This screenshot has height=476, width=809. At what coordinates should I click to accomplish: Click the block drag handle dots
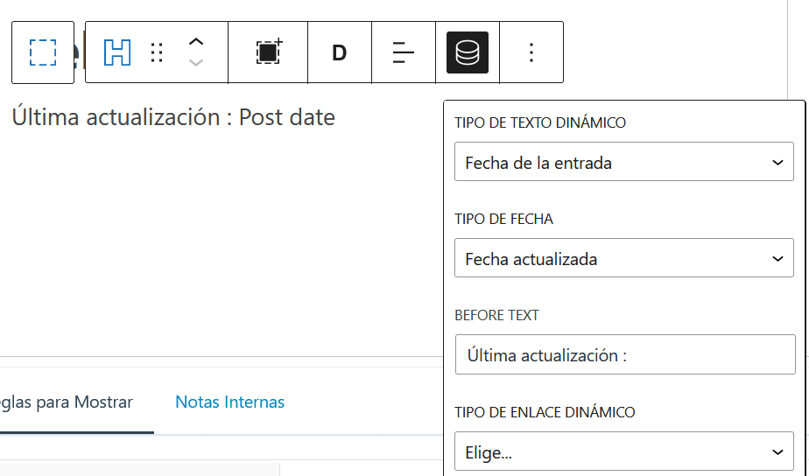click(157, 52)
